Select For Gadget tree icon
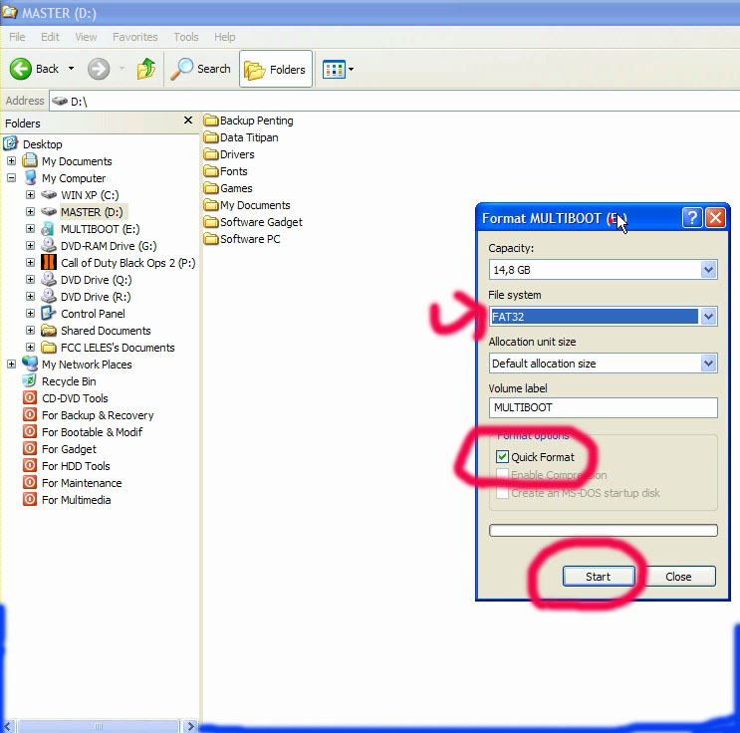This screenshot has width=740, height=733. click(x=30, y=449)
